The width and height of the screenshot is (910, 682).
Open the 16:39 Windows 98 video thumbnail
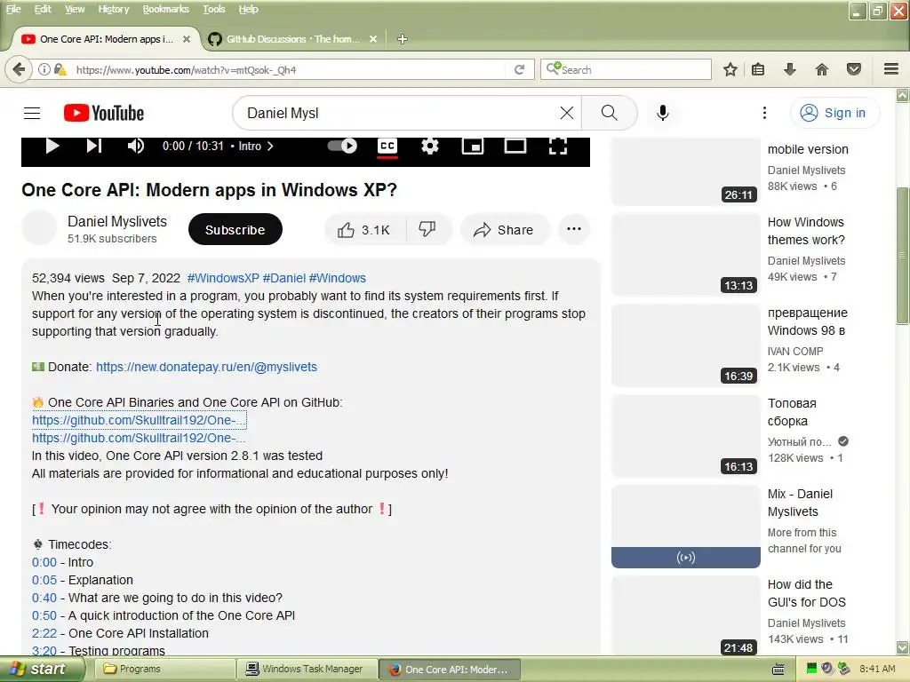(685, 345)
